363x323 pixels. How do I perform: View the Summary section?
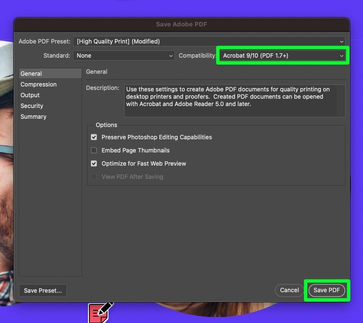tap(50, 117)
